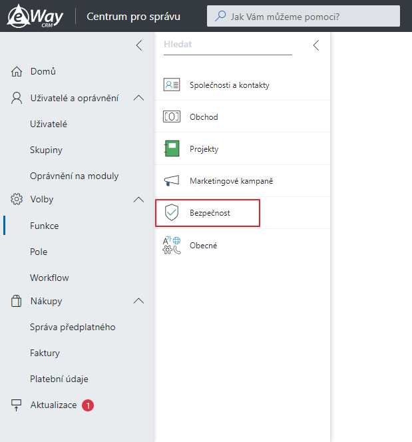Select the Společnosti a kontakty card icon

[x=172, y=85]
